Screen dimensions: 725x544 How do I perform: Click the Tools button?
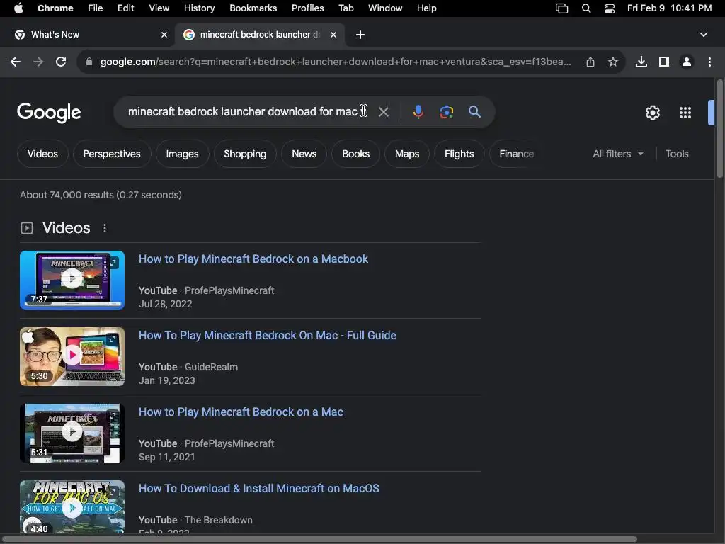[677, 154]
